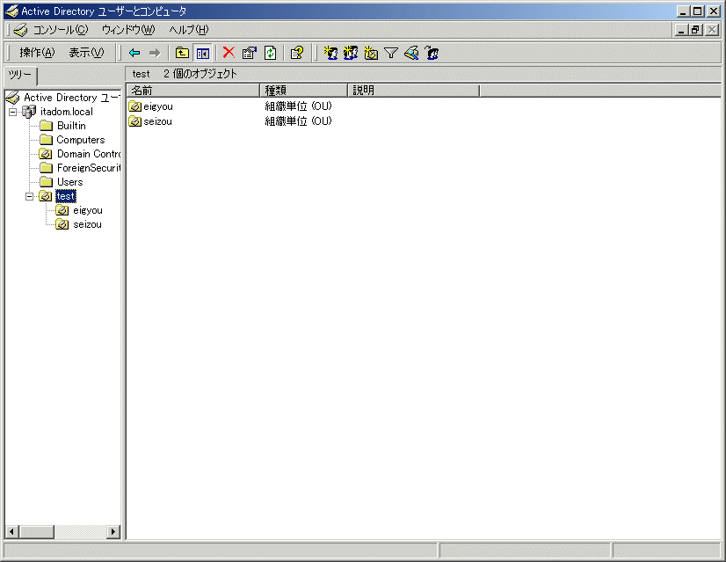Screen dimensions: 726x562
Task: Click the add to group toolbar icon
Action: pyautogui.click(x=432, y=53)
